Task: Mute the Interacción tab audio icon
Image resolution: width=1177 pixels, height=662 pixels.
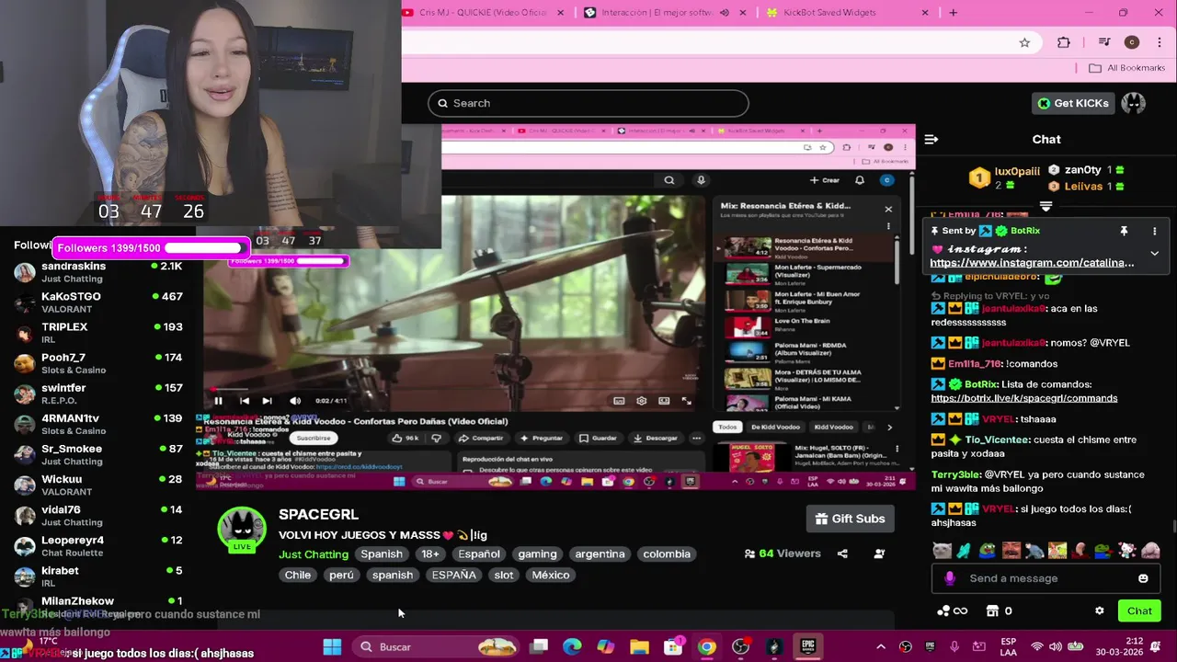Action: tap(725, 13)
